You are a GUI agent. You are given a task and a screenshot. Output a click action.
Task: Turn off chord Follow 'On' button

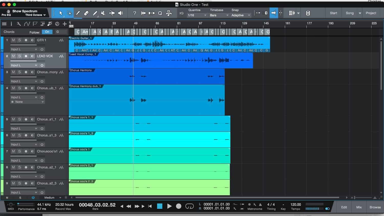[x=47, y=32]
